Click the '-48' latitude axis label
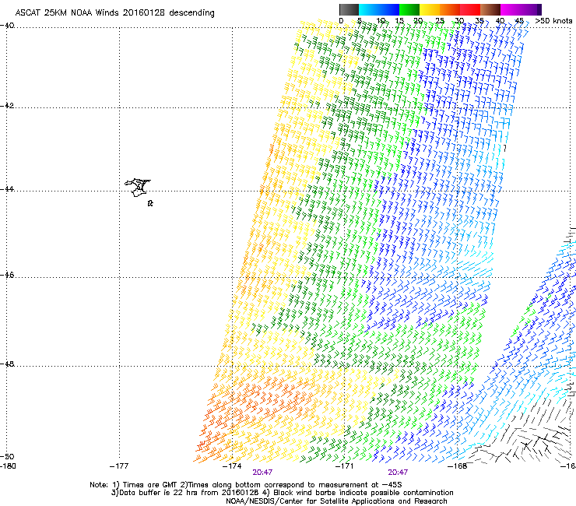 (7, 364)
